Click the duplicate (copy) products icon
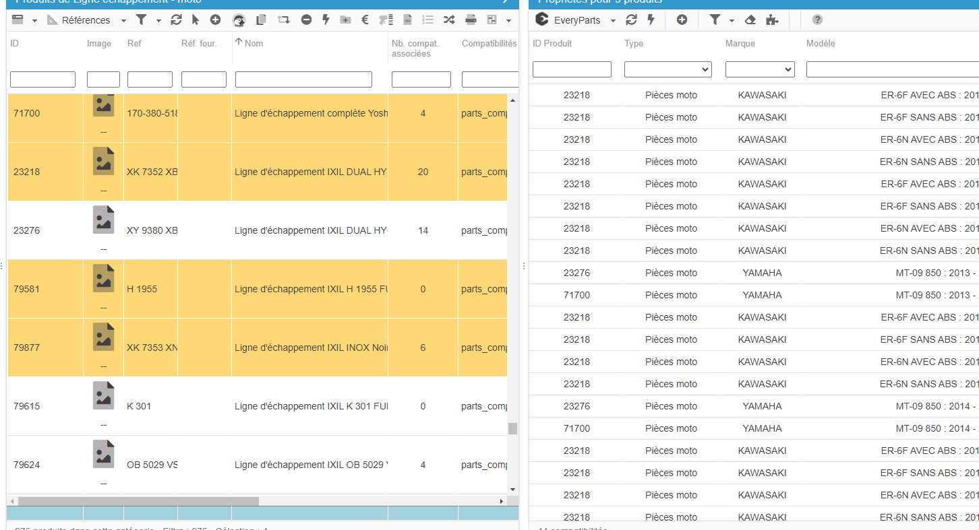The width and height of the screenshot is (979, 530). coord(261,20)
